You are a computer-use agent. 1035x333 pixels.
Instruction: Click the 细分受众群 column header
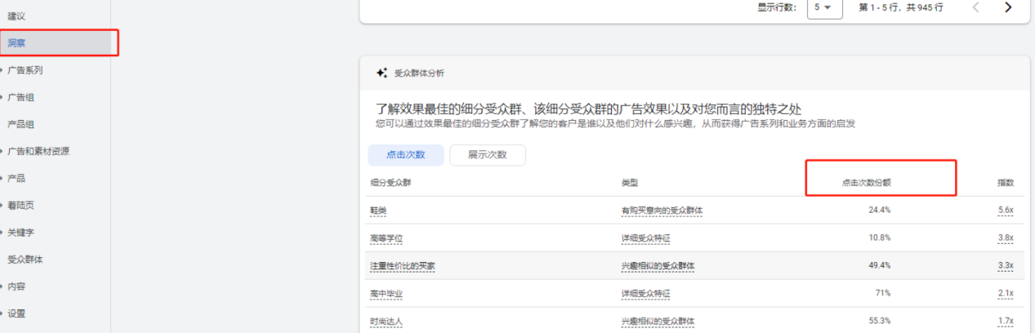tap(390, 183)
